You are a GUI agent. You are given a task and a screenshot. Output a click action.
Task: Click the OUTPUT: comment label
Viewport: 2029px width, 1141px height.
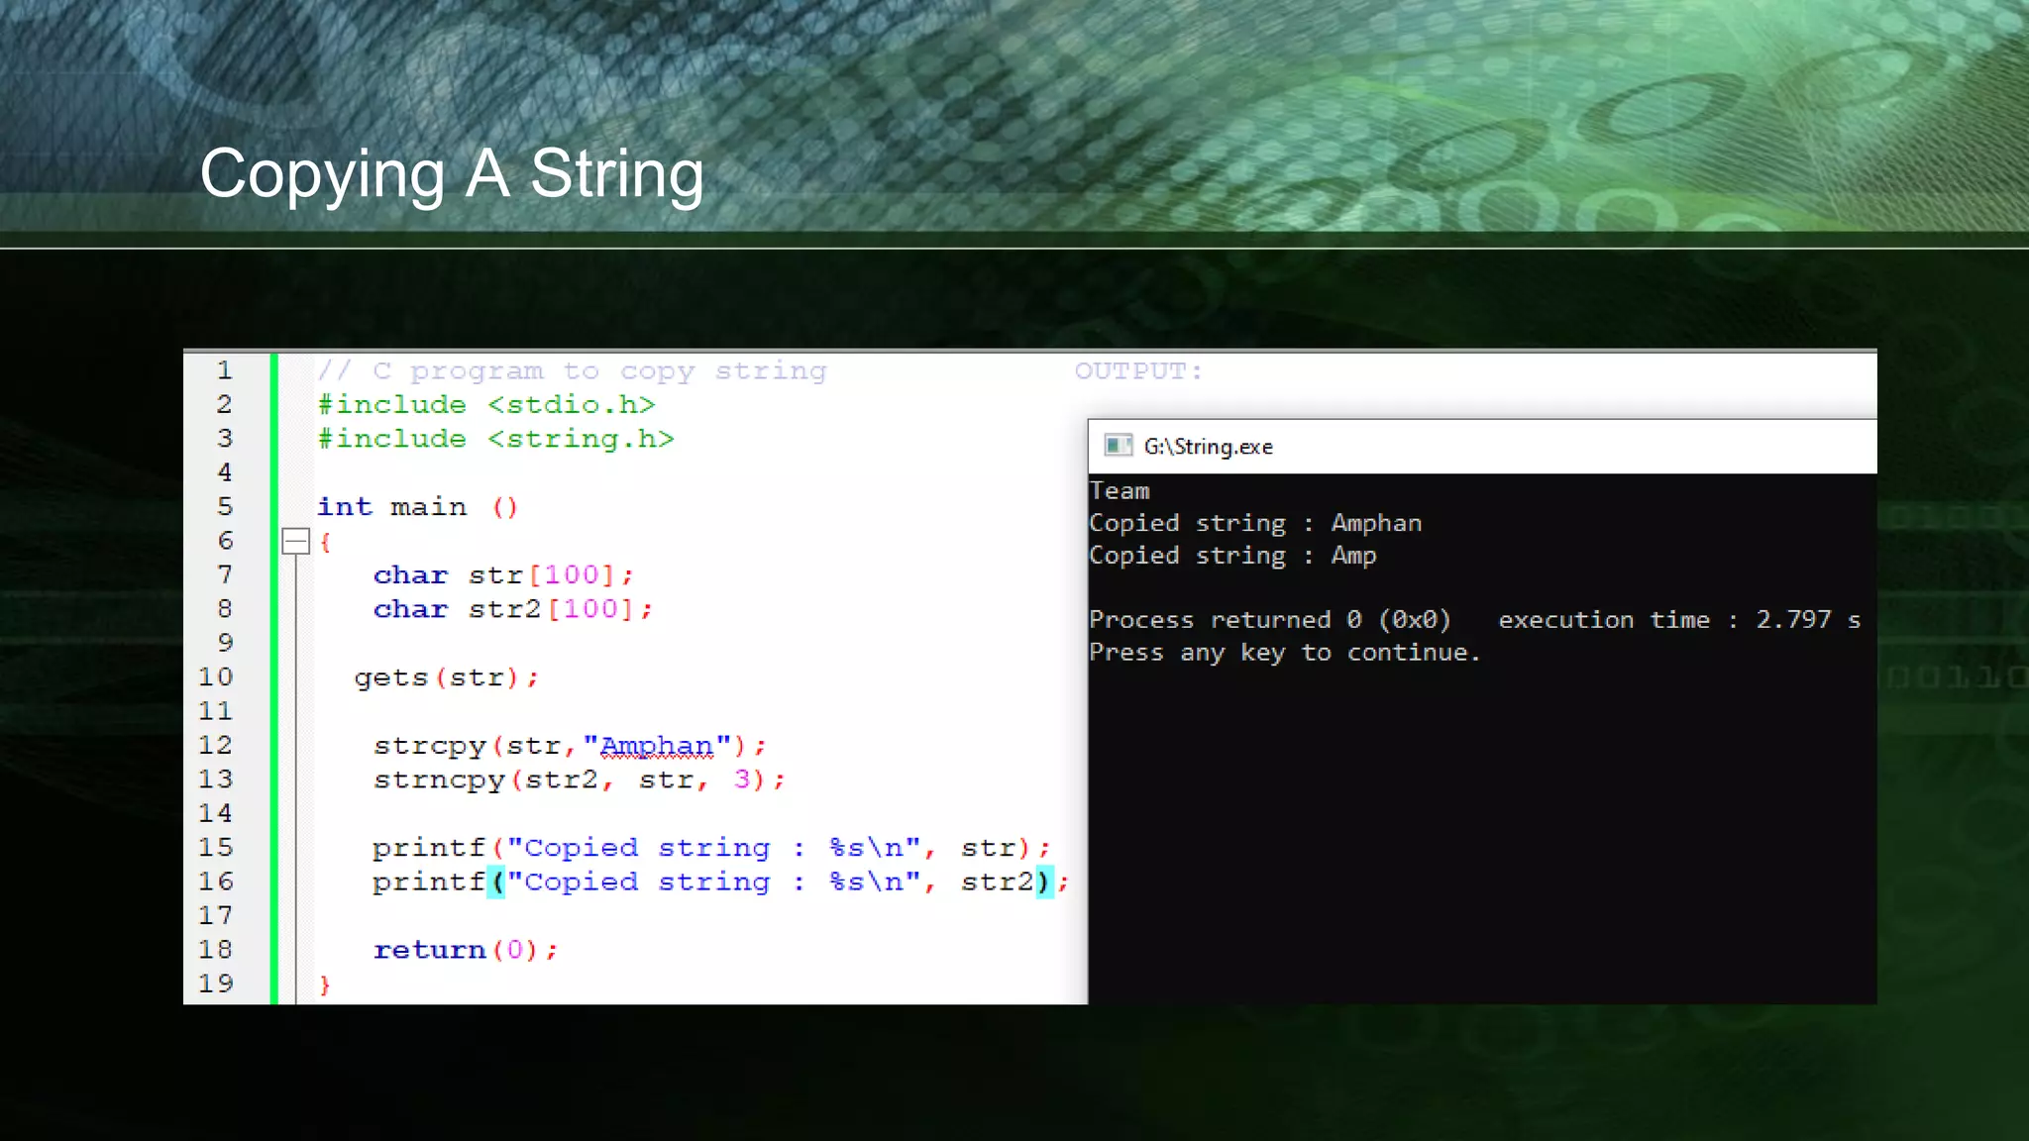click(1138, 371)
